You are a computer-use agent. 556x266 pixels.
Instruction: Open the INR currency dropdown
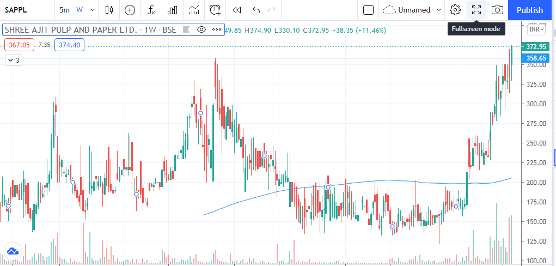coord(536,29)
